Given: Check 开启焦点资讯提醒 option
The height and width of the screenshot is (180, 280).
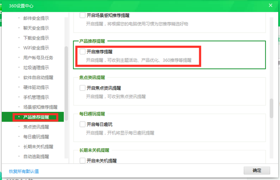Looking at the screenshot, I should [x=82, y=88].
